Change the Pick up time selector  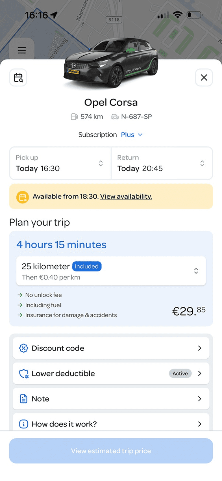[x=60, y=163]
